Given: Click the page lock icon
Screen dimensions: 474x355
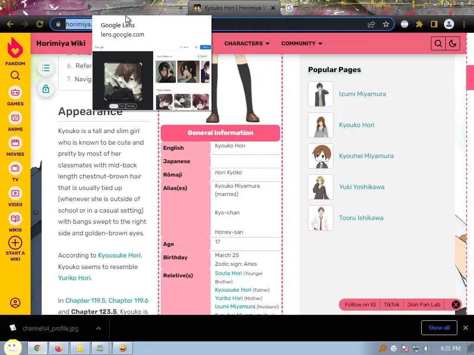Looking at the screenshot, I should coord(46,89).
